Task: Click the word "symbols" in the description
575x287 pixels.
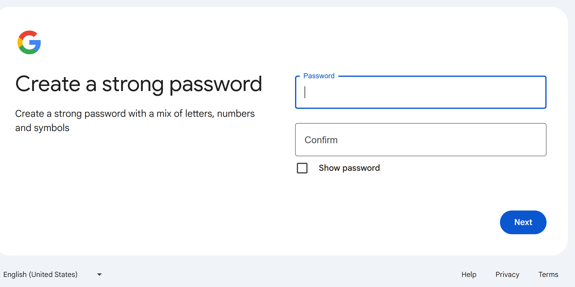Action: point(51,128)
